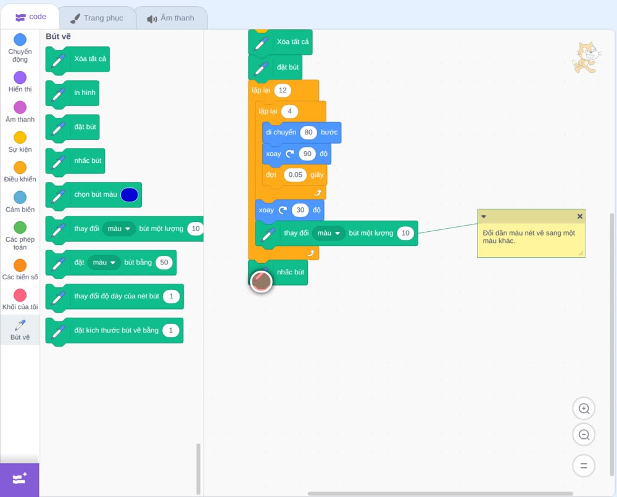The image size is (617, 497).
Task: Close the yellow comment note
Action: (579, 216)
